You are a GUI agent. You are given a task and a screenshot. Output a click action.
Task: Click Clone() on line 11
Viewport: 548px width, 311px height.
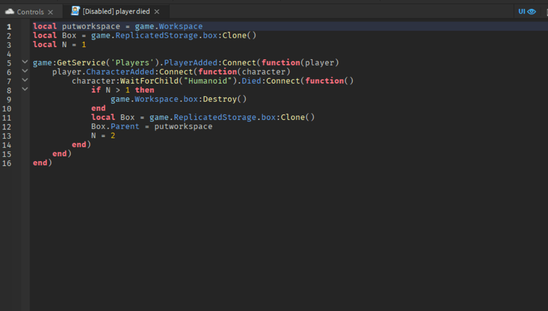[x=298, y=117]
